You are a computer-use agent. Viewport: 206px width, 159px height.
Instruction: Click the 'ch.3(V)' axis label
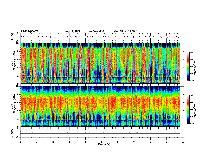click(x=12, y=133)
